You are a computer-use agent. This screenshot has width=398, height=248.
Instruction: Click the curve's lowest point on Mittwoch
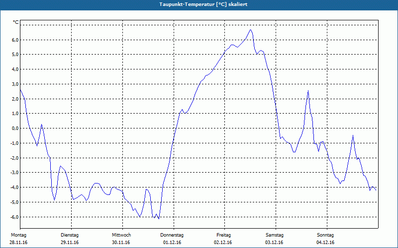click(159, 219)
